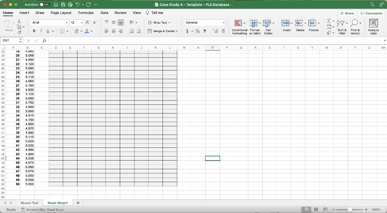Decrease font size with the smaller A
Screen dimensions: 387x213
(x=95, y=22)
